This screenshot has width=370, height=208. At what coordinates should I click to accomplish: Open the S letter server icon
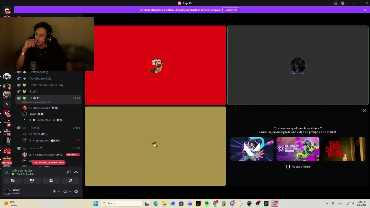tap(7, 104)
